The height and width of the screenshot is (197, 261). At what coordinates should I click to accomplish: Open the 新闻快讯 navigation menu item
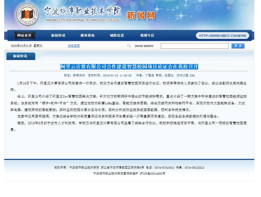coord(58,35)
